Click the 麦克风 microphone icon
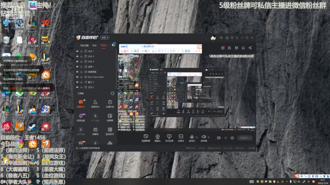The width and height of the screenshot is (330, 185). coord(192,137)
